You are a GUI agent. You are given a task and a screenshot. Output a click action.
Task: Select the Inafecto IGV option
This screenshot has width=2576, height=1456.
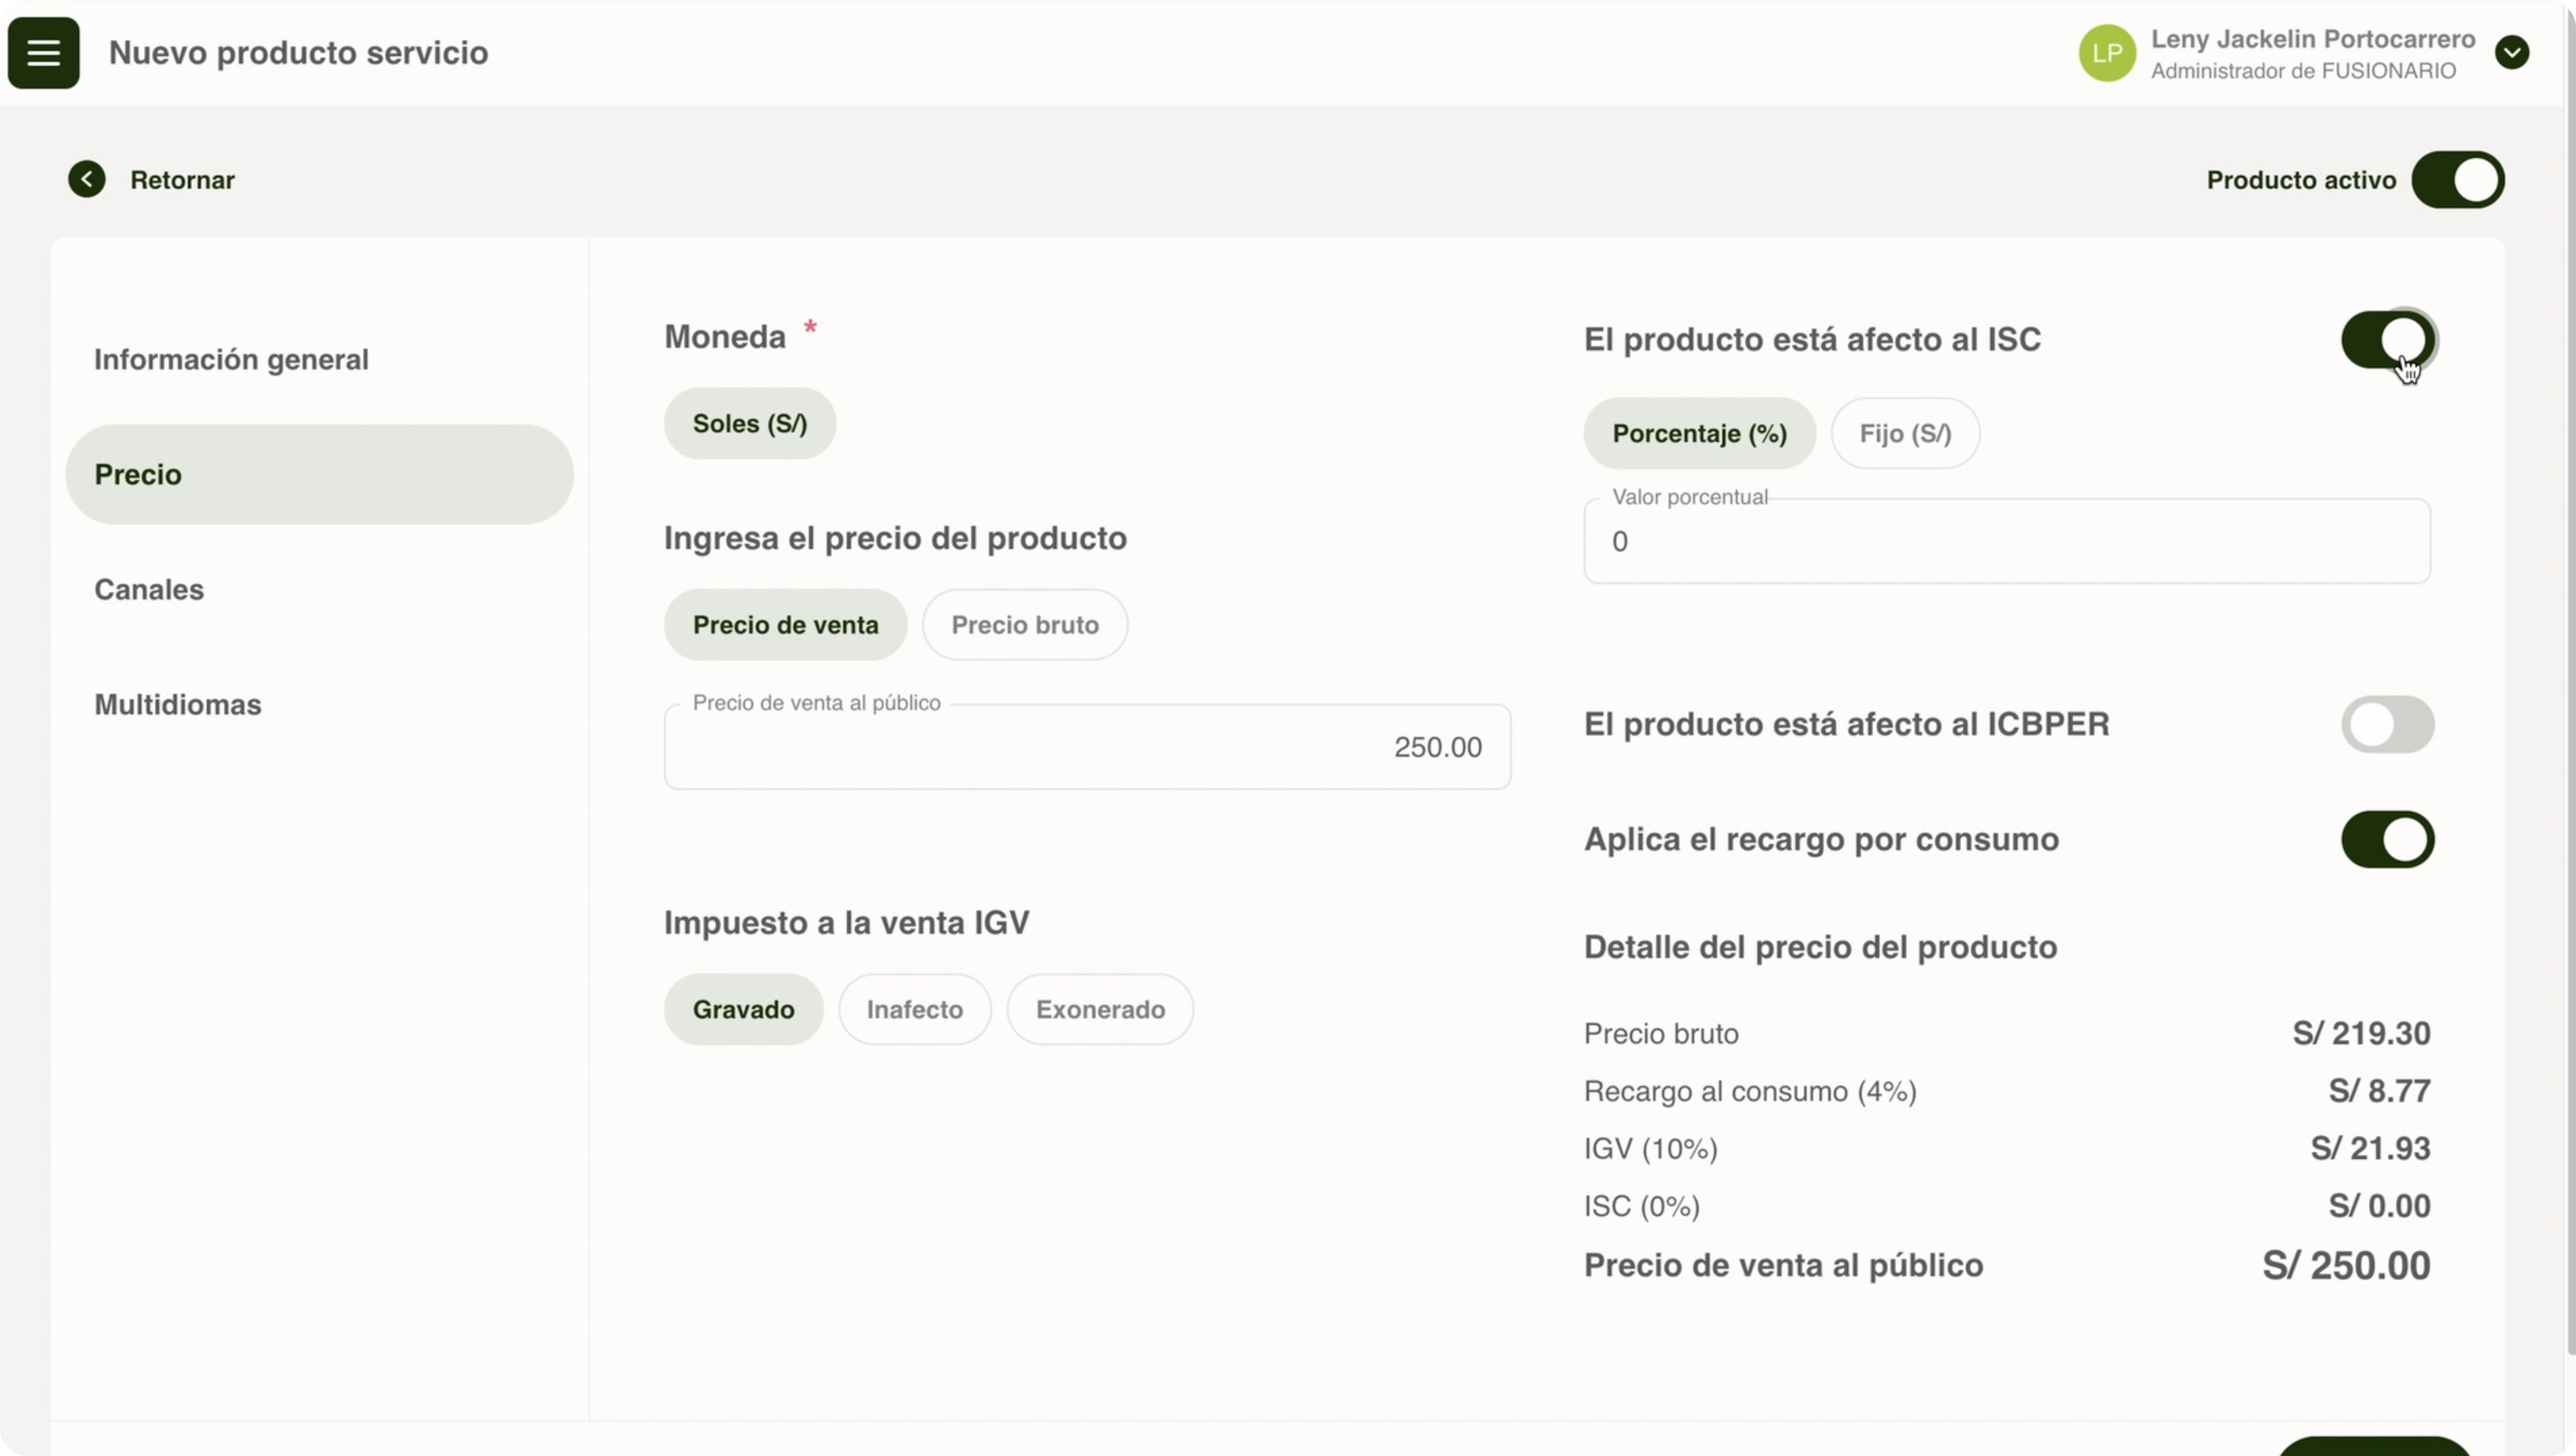pos(914,1009)
